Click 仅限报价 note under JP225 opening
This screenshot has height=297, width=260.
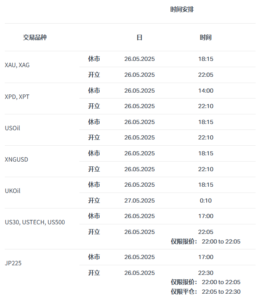pos(184,282)
